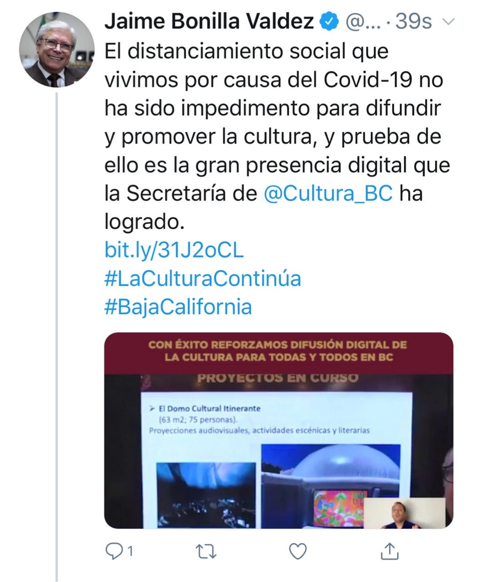Open the sign language interpreter inset

(406, 513)
